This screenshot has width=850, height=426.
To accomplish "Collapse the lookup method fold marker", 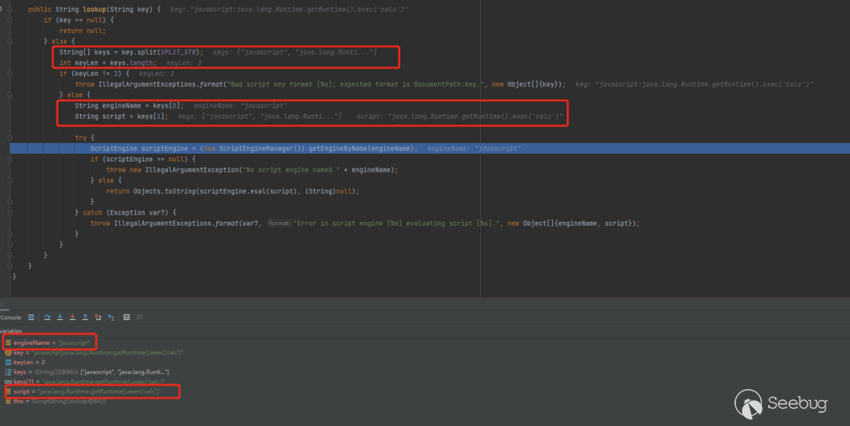I will coord(9,9).
